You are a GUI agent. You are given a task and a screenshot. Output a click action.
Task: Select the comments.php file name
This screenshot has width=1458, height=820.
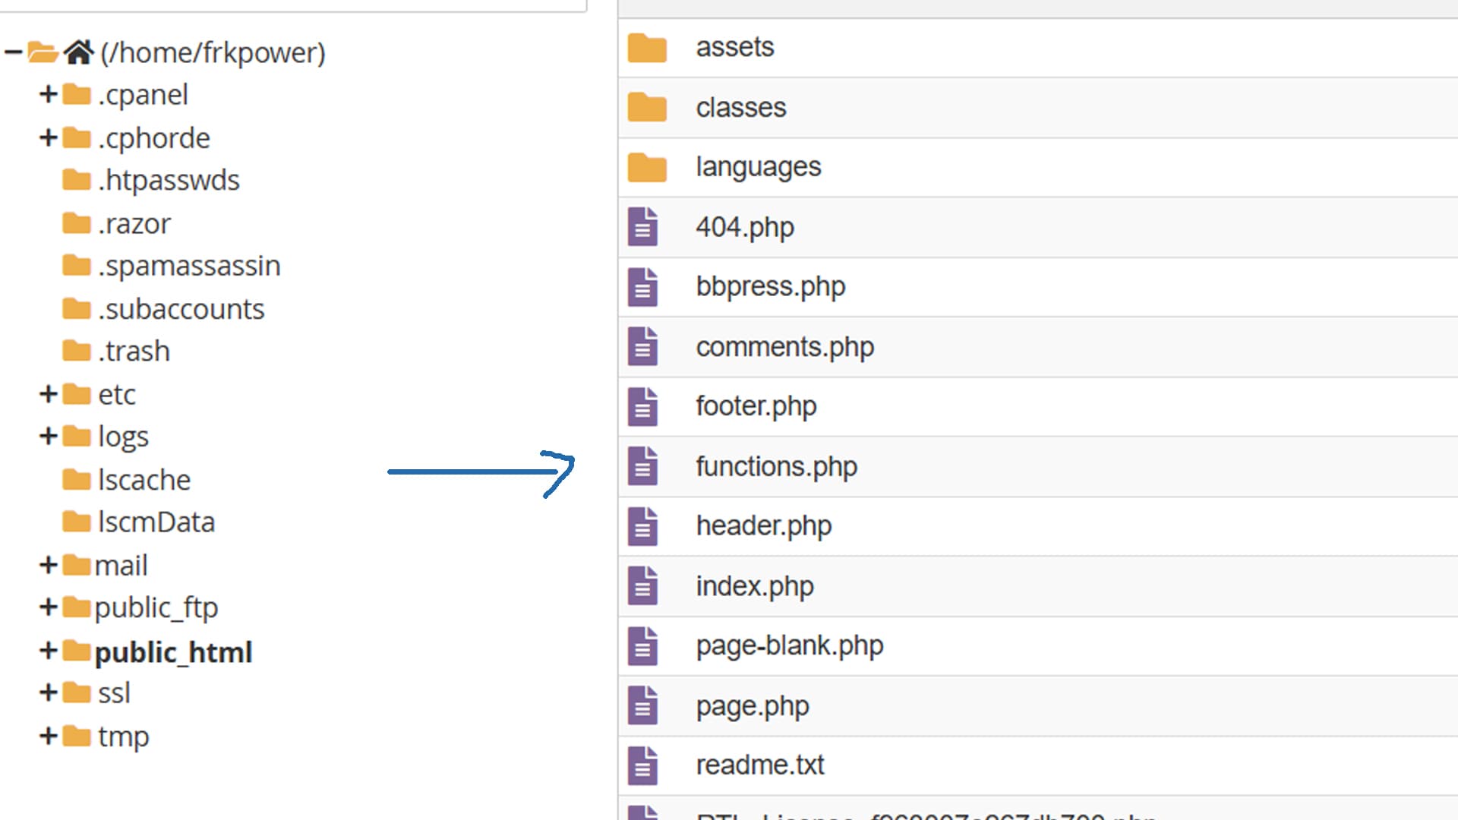coord(785,347)
